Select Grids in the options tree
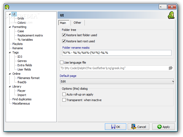183x137 pixels. (21, 18)
